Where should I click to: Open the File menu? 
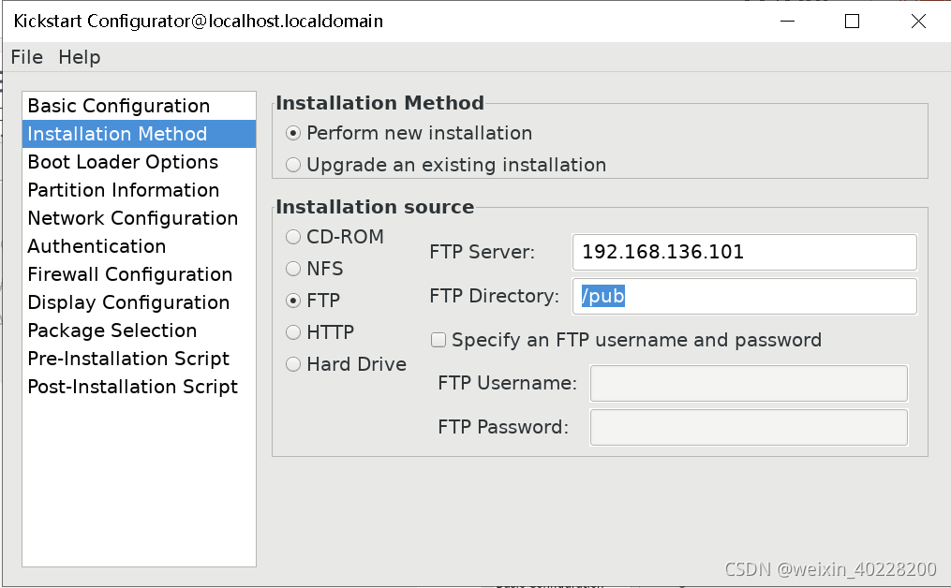(27, 57)
